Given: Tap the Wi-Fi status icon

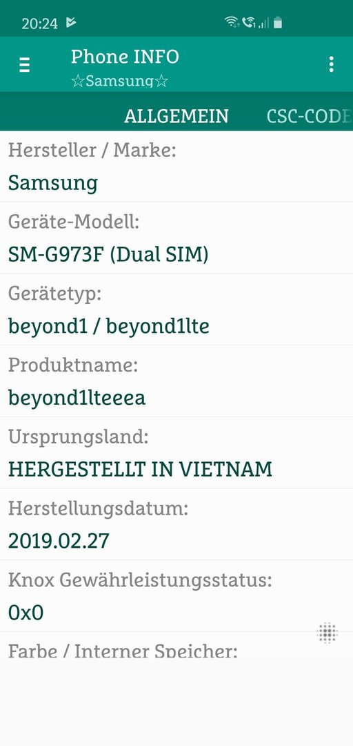Looking at the screenshot, I should click(x=232, y=22).
